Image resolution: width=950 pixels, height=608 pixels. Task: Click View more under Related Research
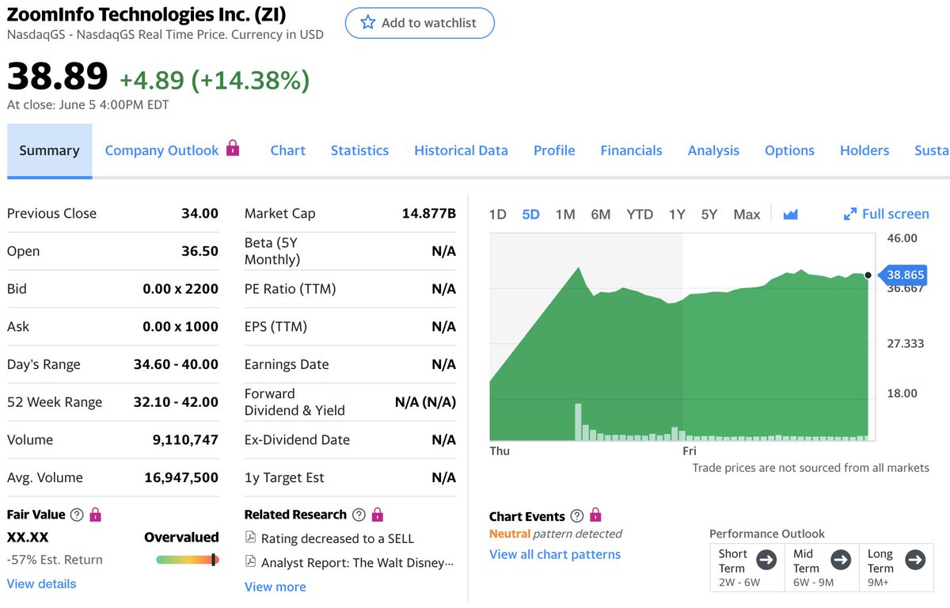click(x=275, y=587)
